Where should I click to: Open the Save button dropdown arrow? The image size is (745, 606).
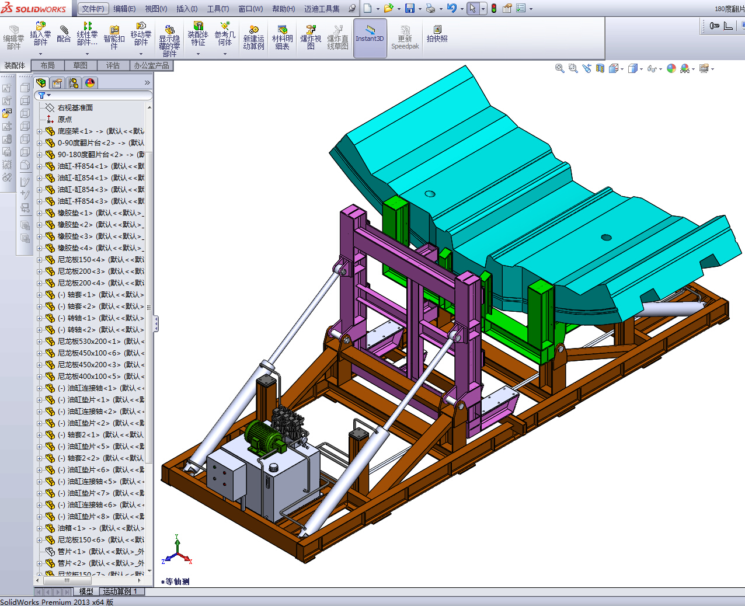(x=419, y=9)
